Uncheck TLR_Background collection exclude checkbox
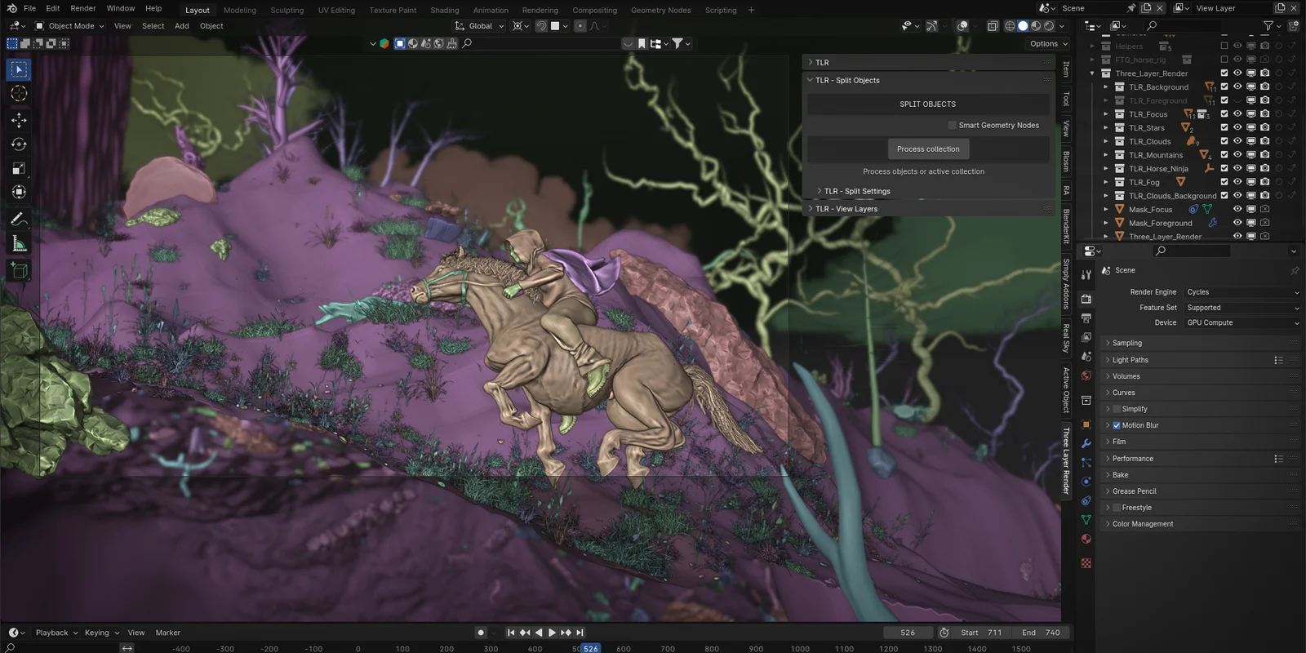 tap(1224, 87)
